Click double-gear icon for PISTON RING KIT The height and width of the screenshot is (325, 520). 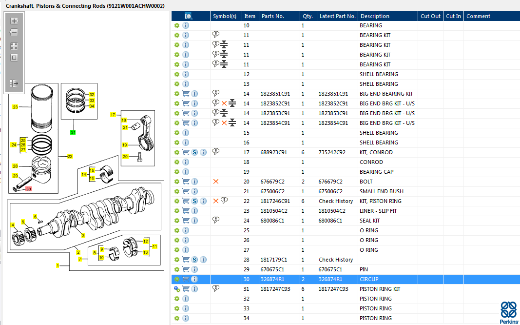tap(177, 289)
